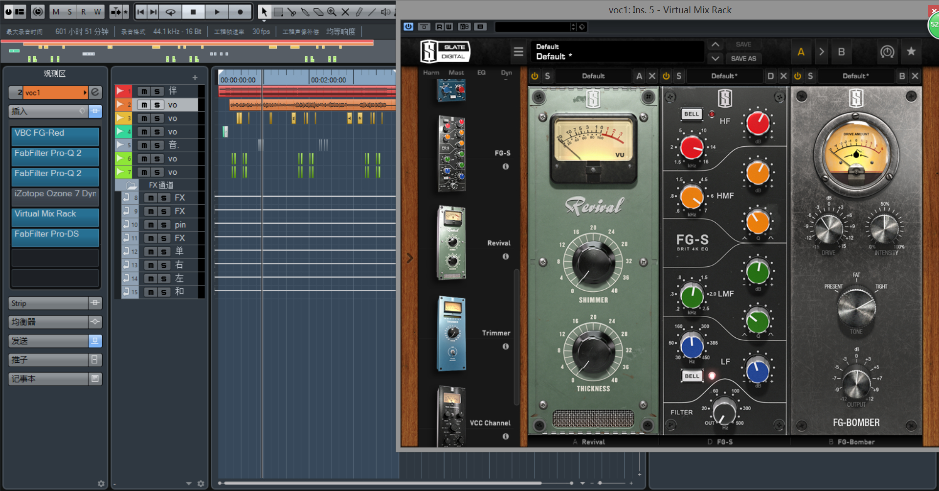Open info for the FG-S browser module
939x491 pixels.
pyautogui.click(x=506, y=166)
